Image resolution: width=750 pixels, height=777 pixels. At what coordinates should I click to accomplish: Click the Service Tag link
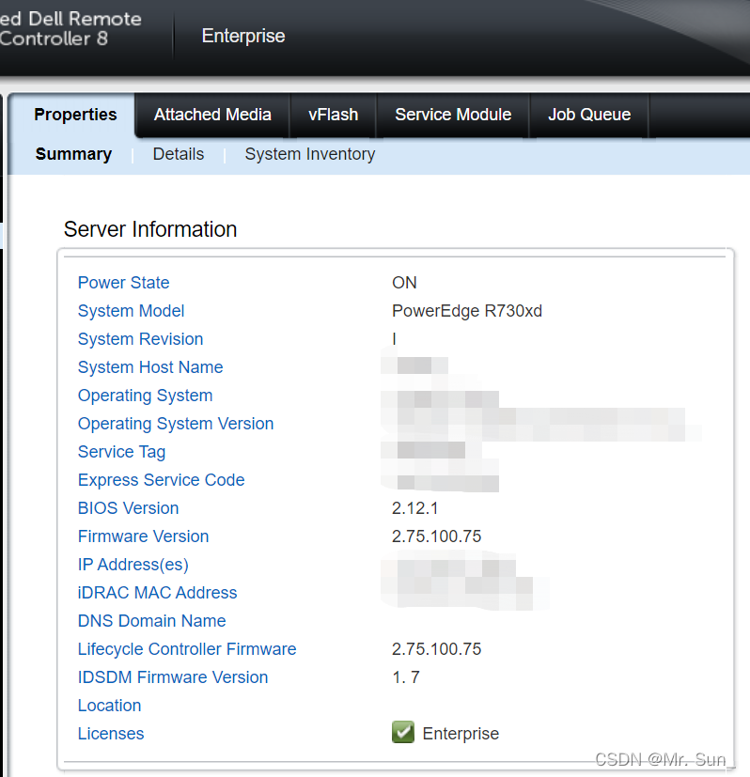pos(121,452)
